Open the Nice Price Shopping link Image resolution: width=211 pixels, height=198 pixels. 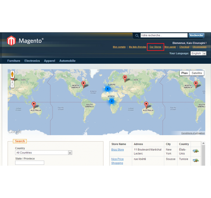click(x=117, y=161)
